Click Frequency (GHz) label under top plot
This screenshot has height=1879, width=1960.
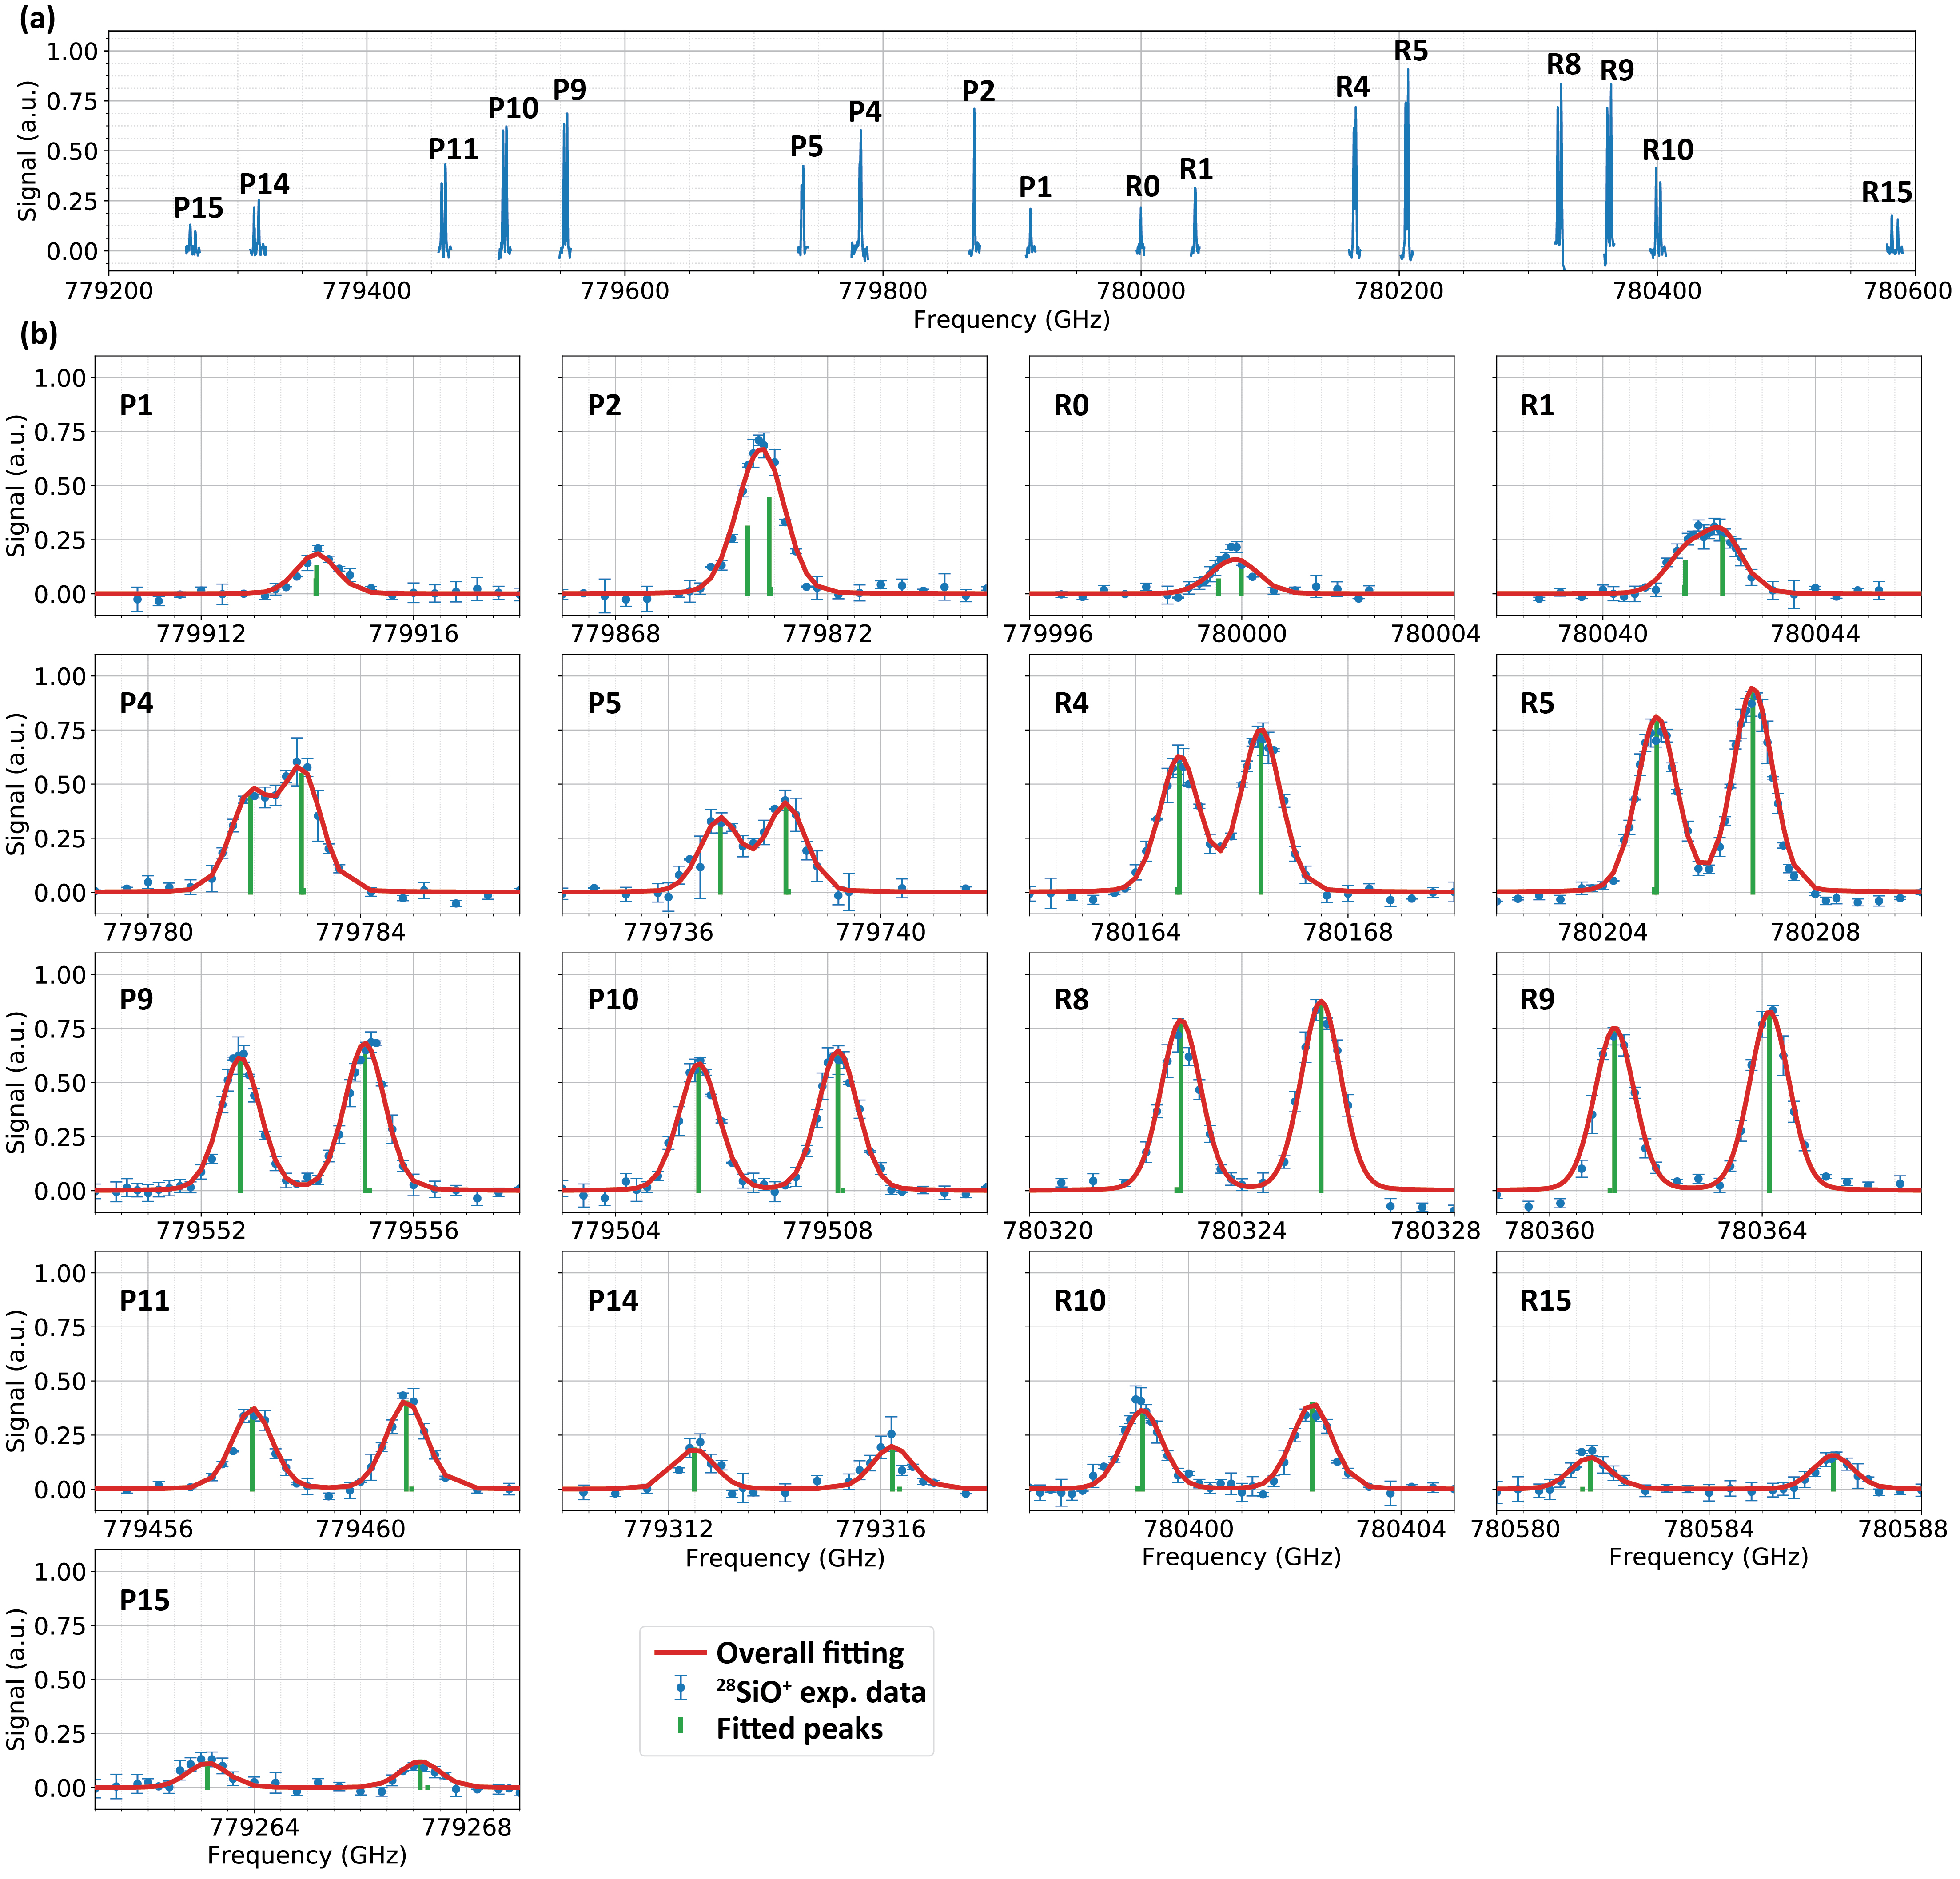[x=1011, y=320]
